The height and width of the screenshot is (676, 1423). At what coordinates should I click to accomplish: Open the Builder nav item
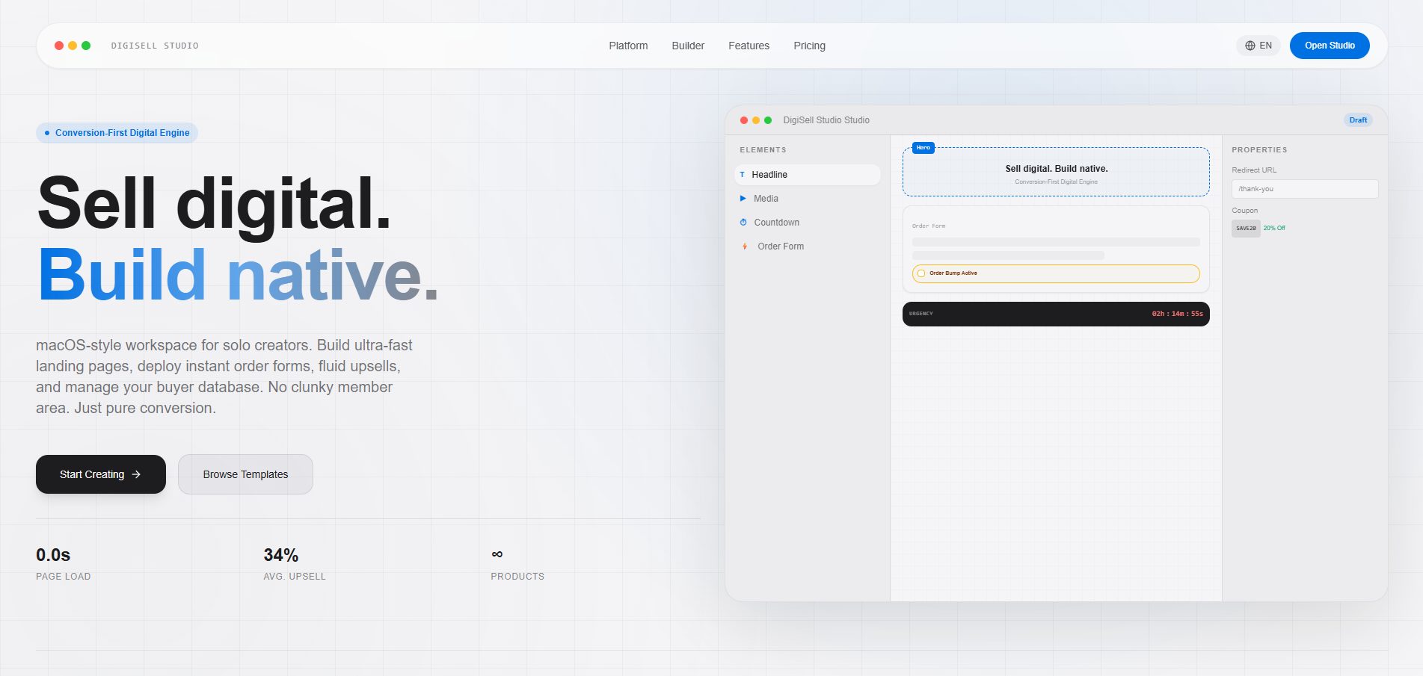click(x=688, y=46)
